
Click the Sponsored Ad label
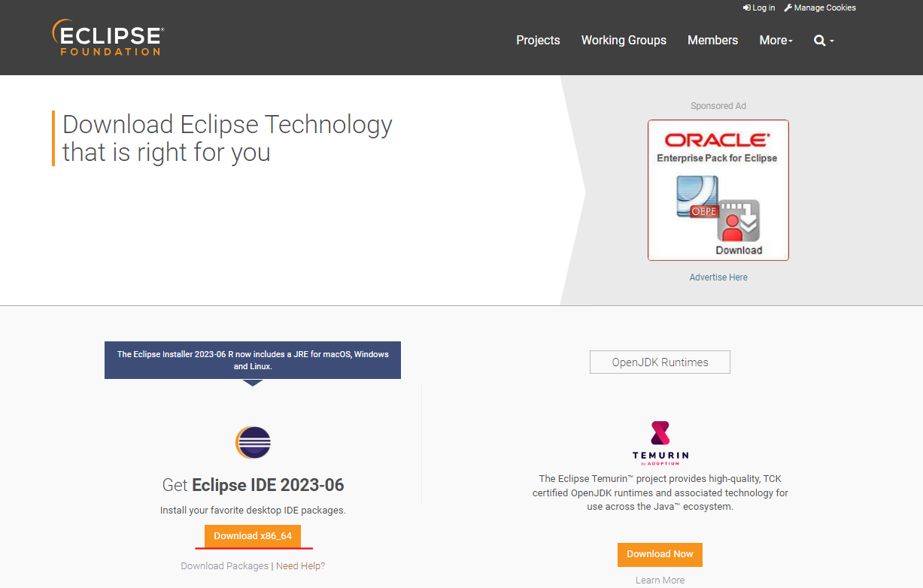718,106
